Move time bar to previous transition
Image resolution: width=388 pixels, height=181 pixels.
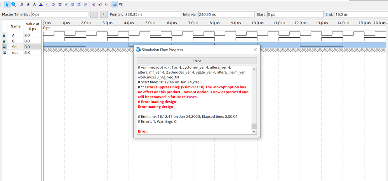coord(94,14)
